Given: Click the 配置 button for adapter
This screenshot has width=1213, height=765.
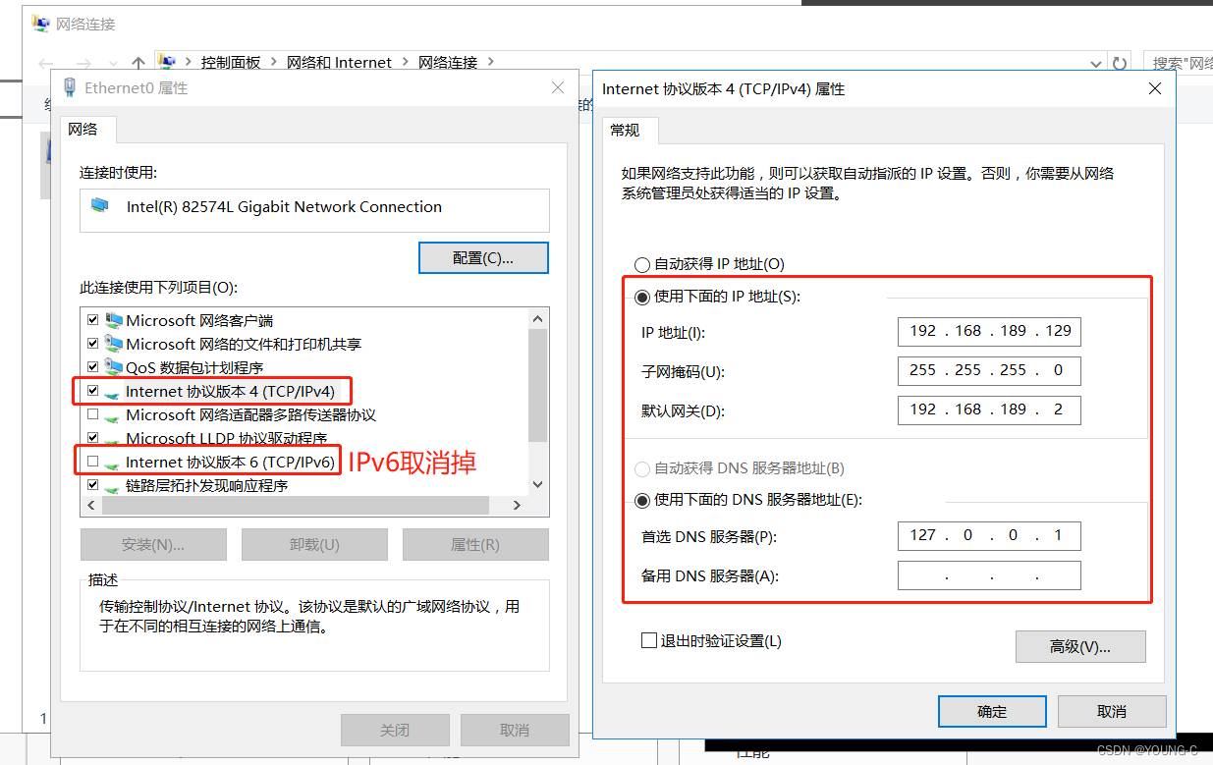Looking at the screenshot, I should 483,258.
